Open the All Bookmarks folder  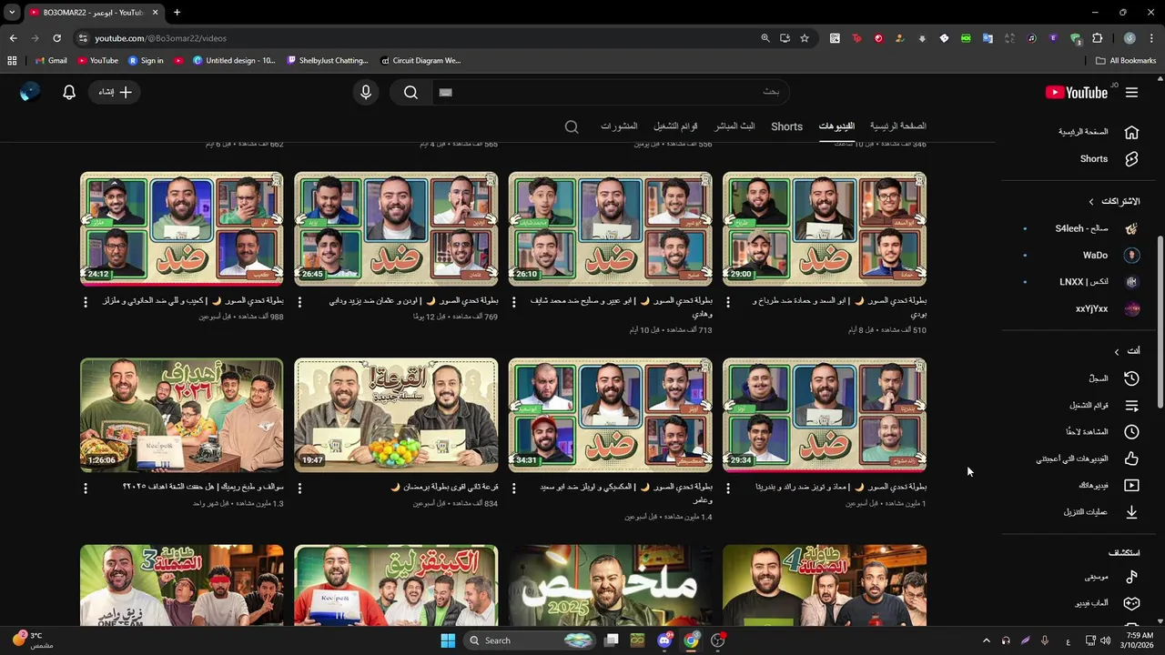coord(1126,61)
